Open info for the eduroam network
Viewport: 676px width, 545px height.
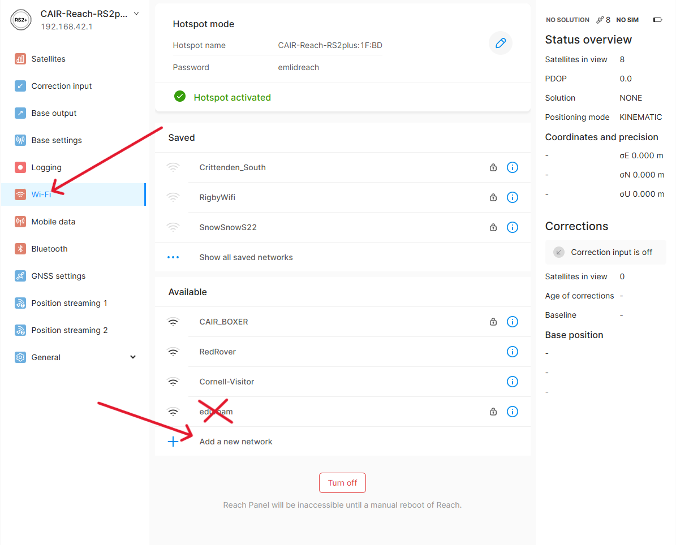pyautogui.click(x=512, y=412)
